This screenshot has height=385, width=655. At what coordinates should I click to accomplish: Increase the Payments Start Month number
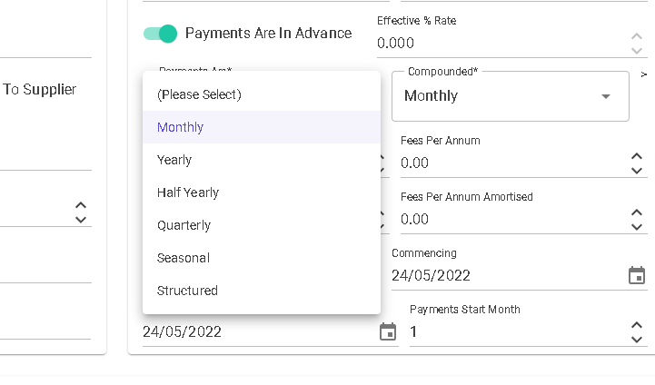tap(636, 325)
